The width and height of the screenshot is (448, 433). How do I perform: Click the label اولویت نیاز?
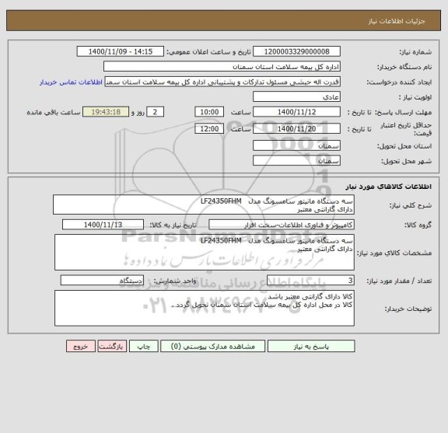[415, 97]
